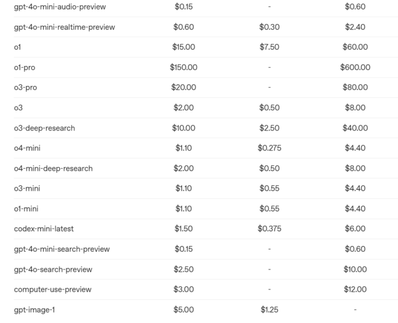The image size is (398, 323).
Task: Select the codex-mini-latest model name
Action: click(44, 229)
